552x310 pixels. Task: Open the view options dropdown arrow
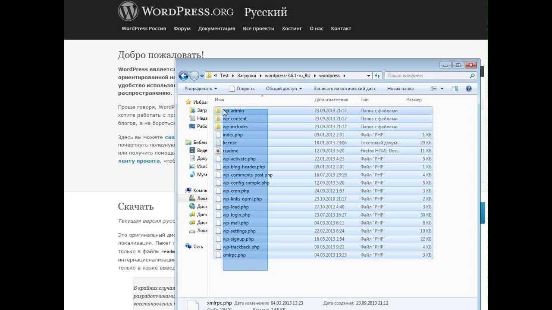[x=442, y=89]
